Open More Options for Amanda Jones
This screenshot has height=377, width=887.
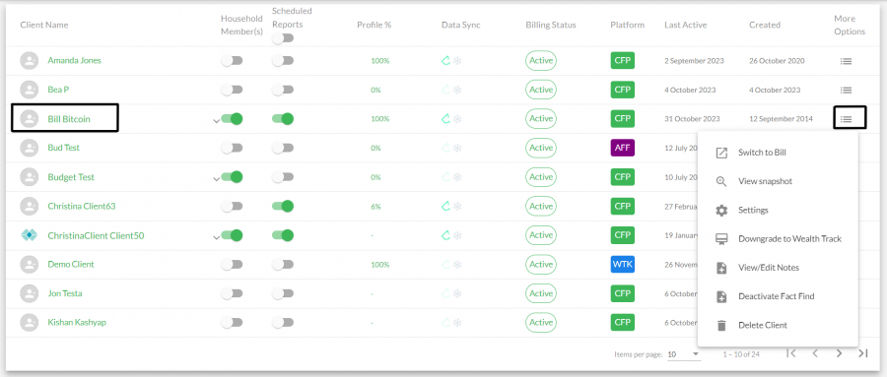(x=846, y=61)
